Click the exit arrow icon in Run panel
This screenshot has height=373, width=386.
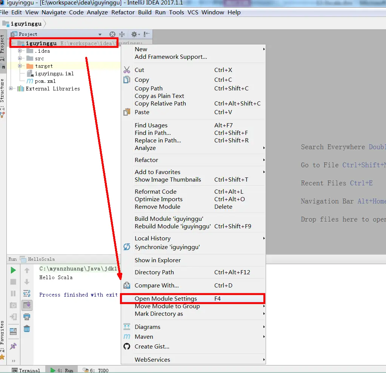[x=13, y=317]
